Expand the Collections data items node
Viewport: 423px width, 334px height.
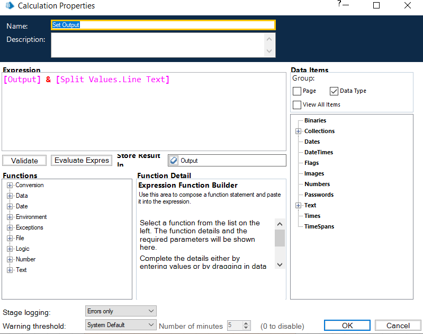coord(298,131)
